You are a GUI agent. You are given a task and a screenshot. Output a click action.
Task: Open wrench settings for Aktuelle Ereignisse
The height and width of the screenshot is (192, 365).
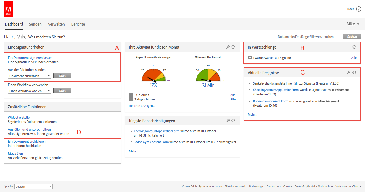click(x=348, y=73)
